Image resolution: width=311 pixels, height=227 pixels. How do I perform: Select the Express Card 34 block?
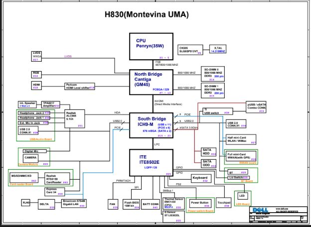[x=54, y=192]
